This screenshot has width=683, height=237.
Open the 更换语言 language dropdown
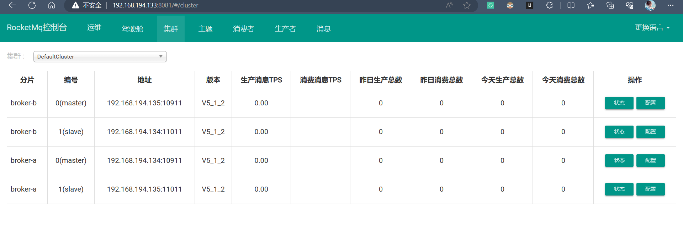coord(652,28)
